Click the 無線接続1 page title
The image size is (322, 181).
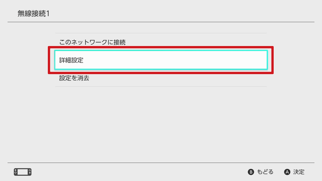pos(33,14)
